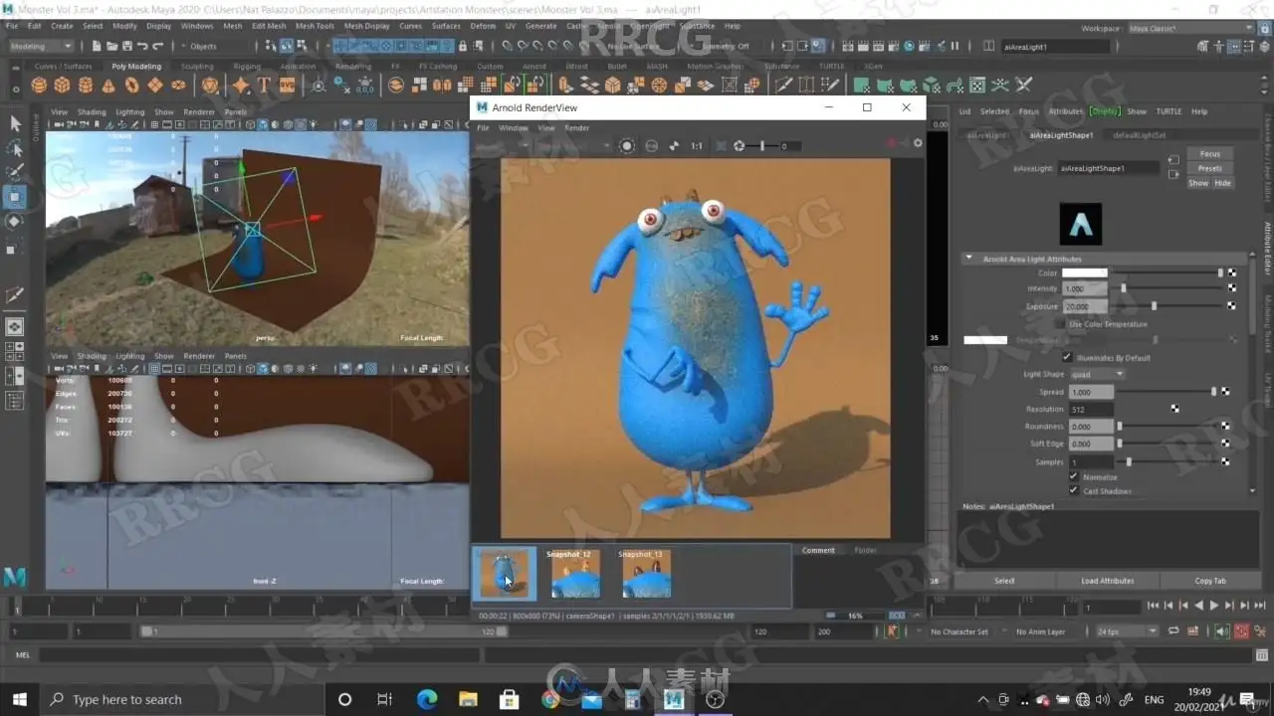Open Google Chrome from the taskbar

tap(550, 699)
